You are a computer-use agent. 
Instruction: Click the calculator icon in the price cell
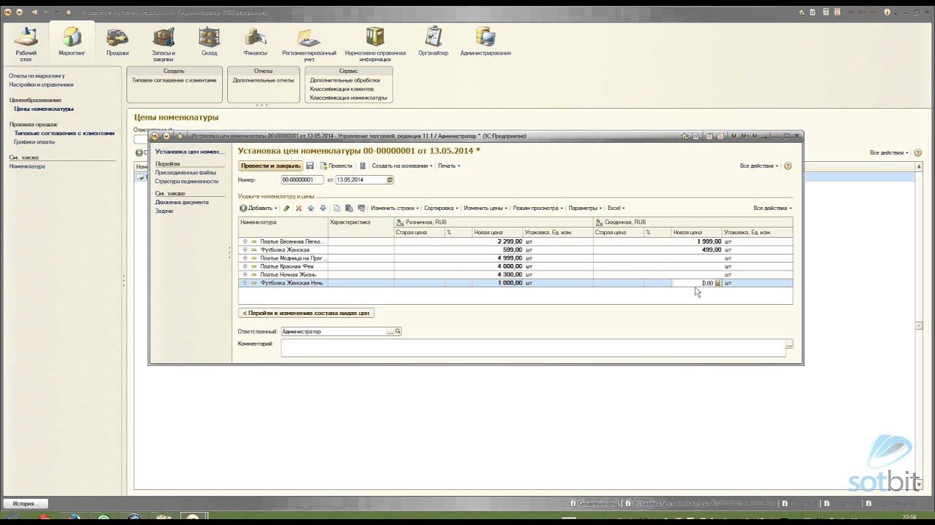click(718, 283)
